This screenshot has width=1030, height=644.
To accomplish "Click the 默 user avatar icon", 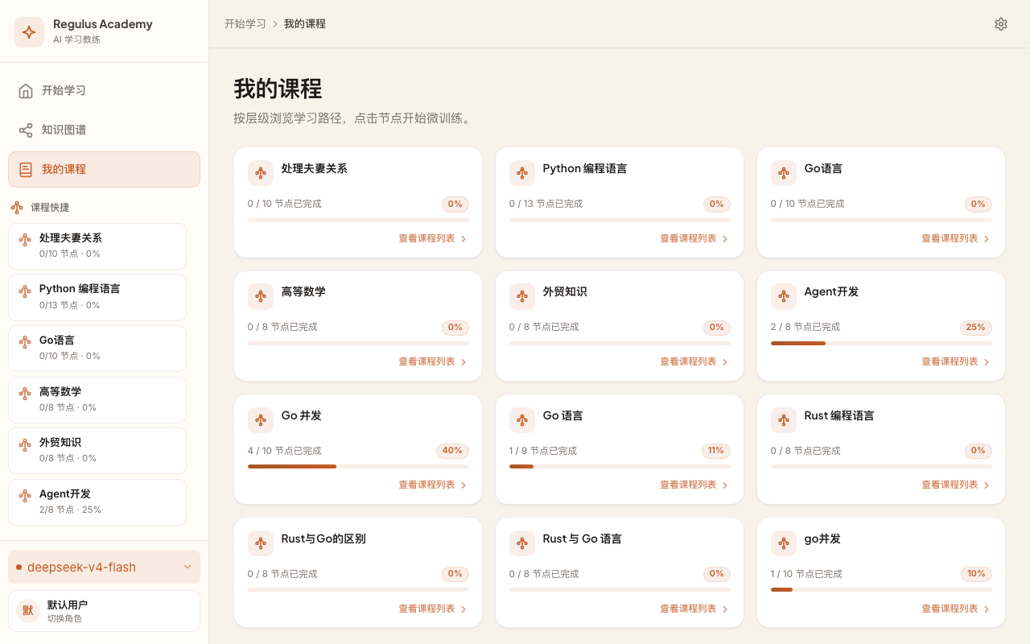I will tap(28, 611).
